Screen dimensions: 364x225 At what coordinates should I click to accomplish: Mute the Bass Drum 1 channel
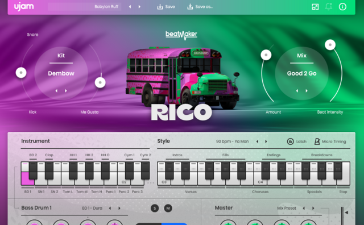168,208
